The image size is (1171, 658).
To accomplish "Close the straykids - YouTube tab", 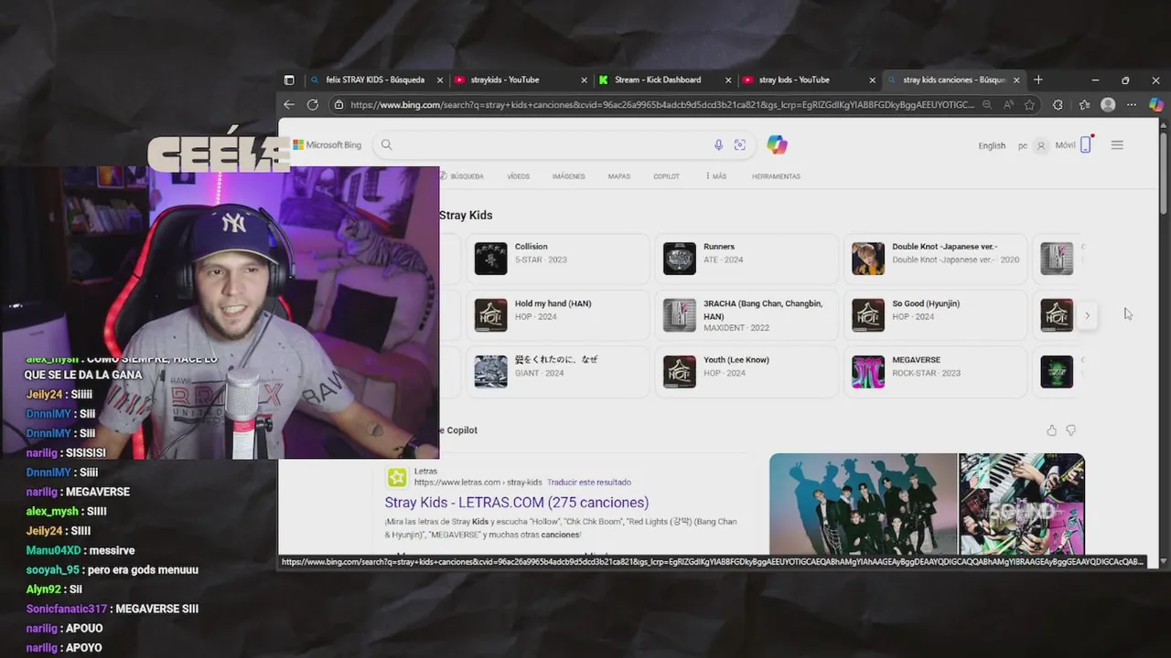I will [584, 80].
